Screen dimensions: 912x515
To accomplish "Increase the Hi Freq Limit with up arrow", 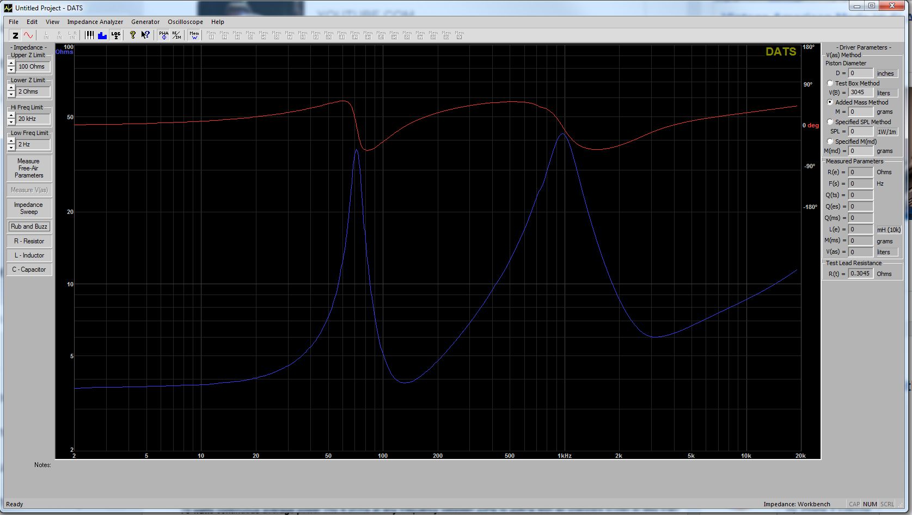I will pos(11,115).
